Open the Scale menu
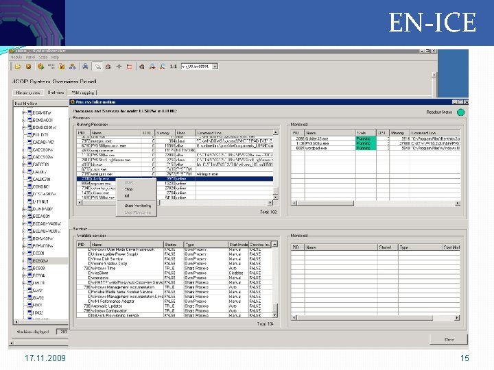This screenshot has height=370, width=494. [43, 58]
